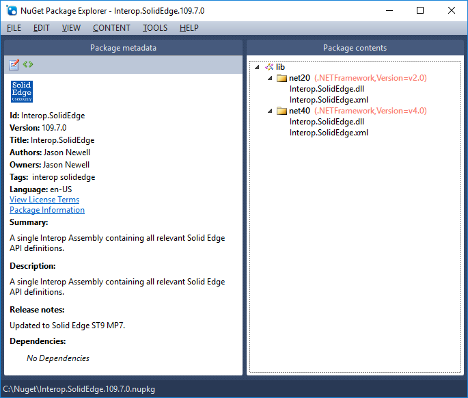Select Interop.SolidEdge.xml under net40
Viewport: 468px width, 398px height.
(329, 133)
